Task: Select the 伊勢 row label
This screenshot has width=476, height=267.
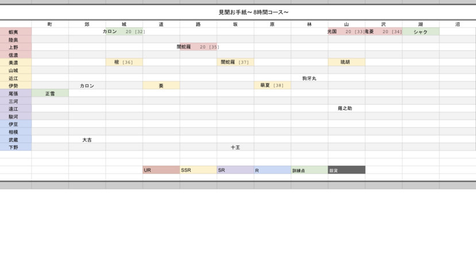Action: [16, 85]
